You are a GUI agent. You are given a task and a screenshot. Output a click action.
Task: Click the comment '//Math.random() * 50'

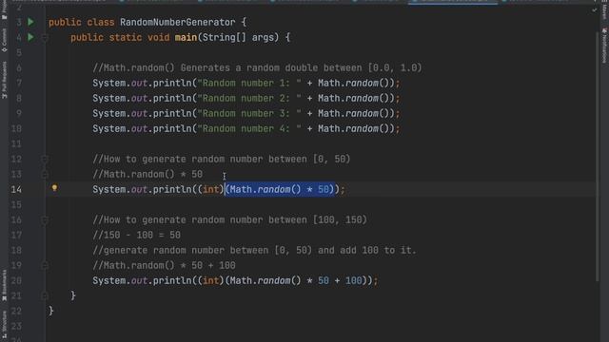click(x=147, y=174)
